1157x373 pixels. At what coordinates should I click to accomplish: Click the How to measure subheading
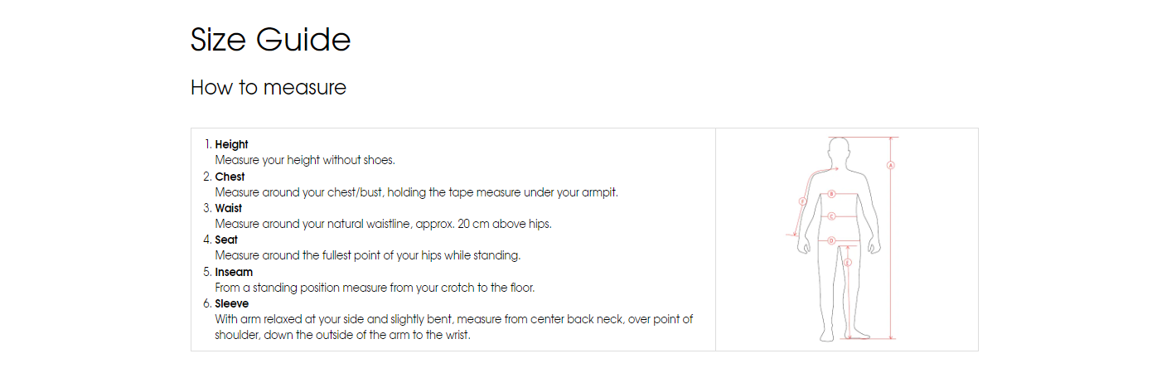(x=269, y=87)
